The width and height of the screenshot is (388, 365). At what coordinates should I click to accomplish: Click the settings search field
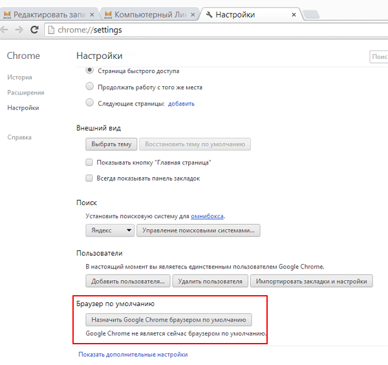coord(379,57)
